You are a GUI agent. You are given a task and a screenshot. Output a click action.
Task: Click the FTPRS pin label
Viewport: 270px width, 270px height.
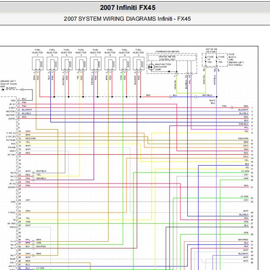coord(12,212)
